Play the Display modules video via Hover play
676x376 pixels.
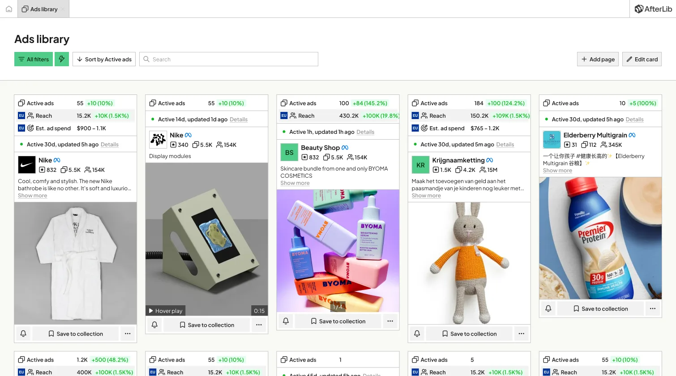(165, 311)
